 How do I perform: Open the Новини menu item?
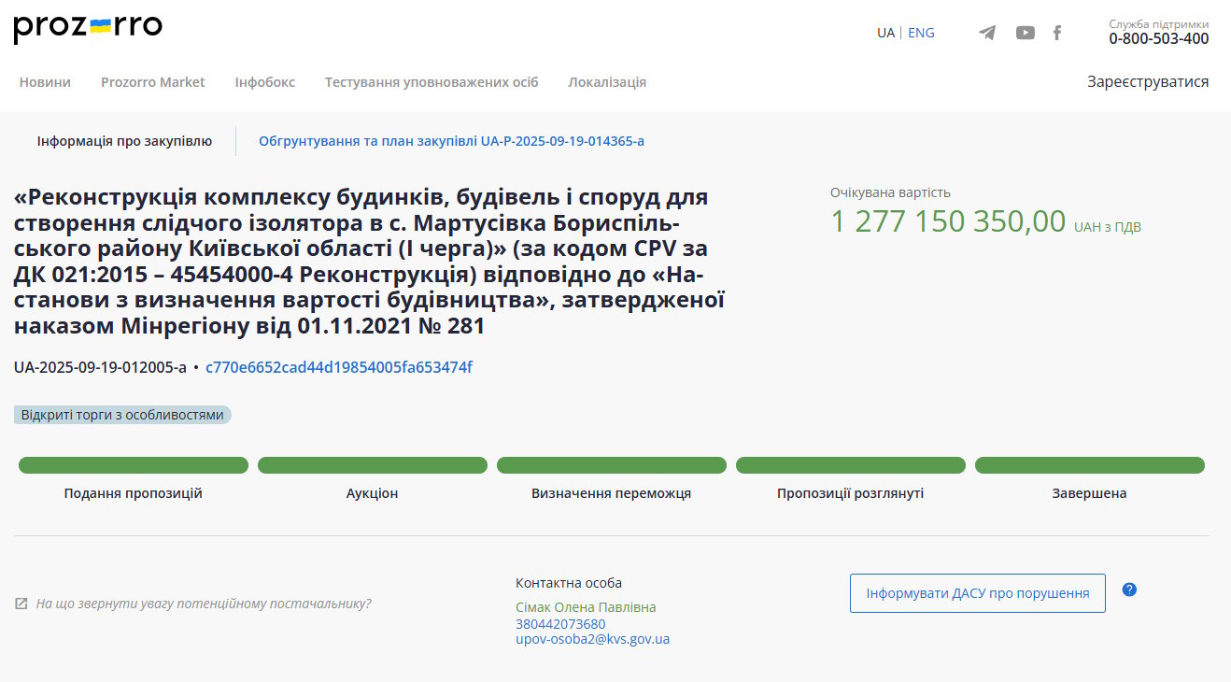[45, 82]
